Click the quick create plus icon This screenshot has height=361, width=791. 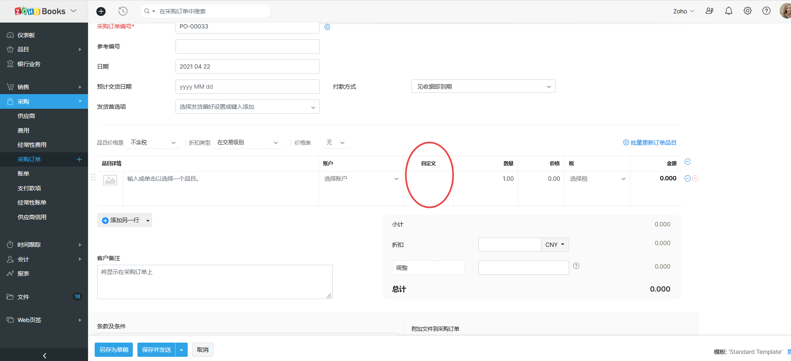[101, 11]
